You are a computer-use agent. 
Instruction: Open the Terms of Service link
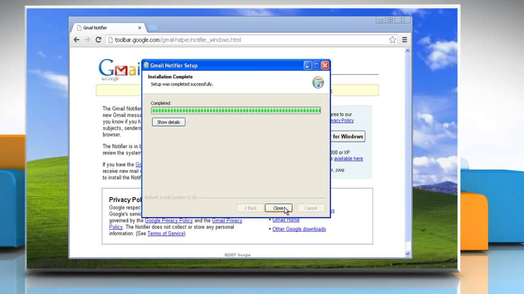[165, 234]
